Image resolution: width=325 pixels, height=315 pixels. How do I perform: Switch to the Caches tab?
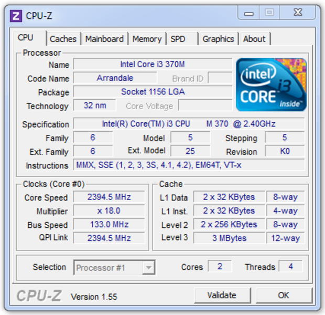63,39
